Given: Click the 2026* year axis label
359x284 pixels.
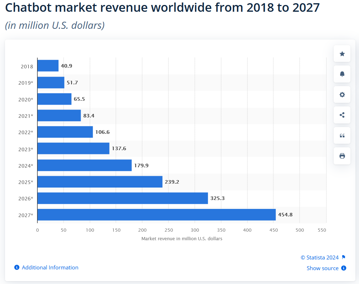Looking at the screenshot, I should [26, 199].
